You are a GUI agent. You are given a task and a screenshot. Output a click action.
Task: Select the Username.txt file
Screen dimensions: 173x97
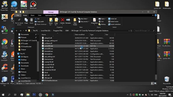pyautogui.click(x=78, y=59)
